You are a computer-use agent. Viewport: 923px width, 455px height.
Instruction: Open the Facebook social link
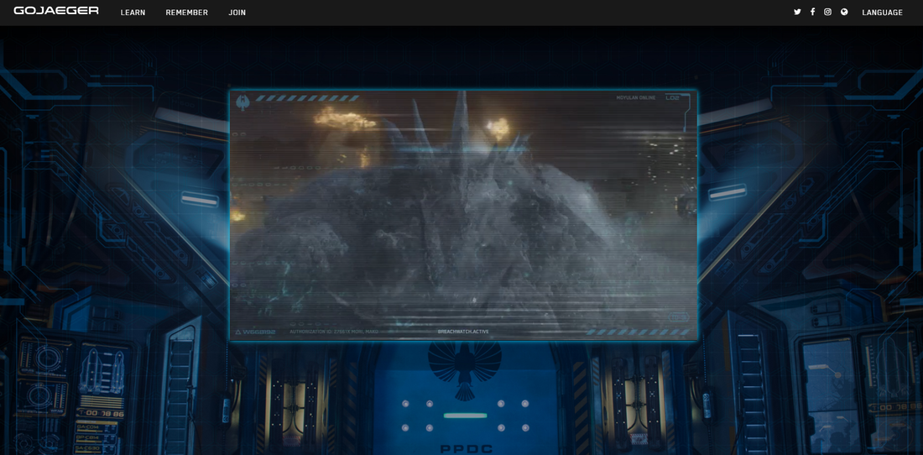point(812,12)
